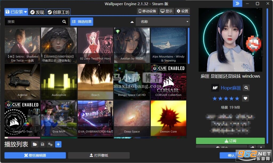Open the 创意工坊 workshop tab
The width and height of the screenshot is (273, 163).
tap(59, 12)
